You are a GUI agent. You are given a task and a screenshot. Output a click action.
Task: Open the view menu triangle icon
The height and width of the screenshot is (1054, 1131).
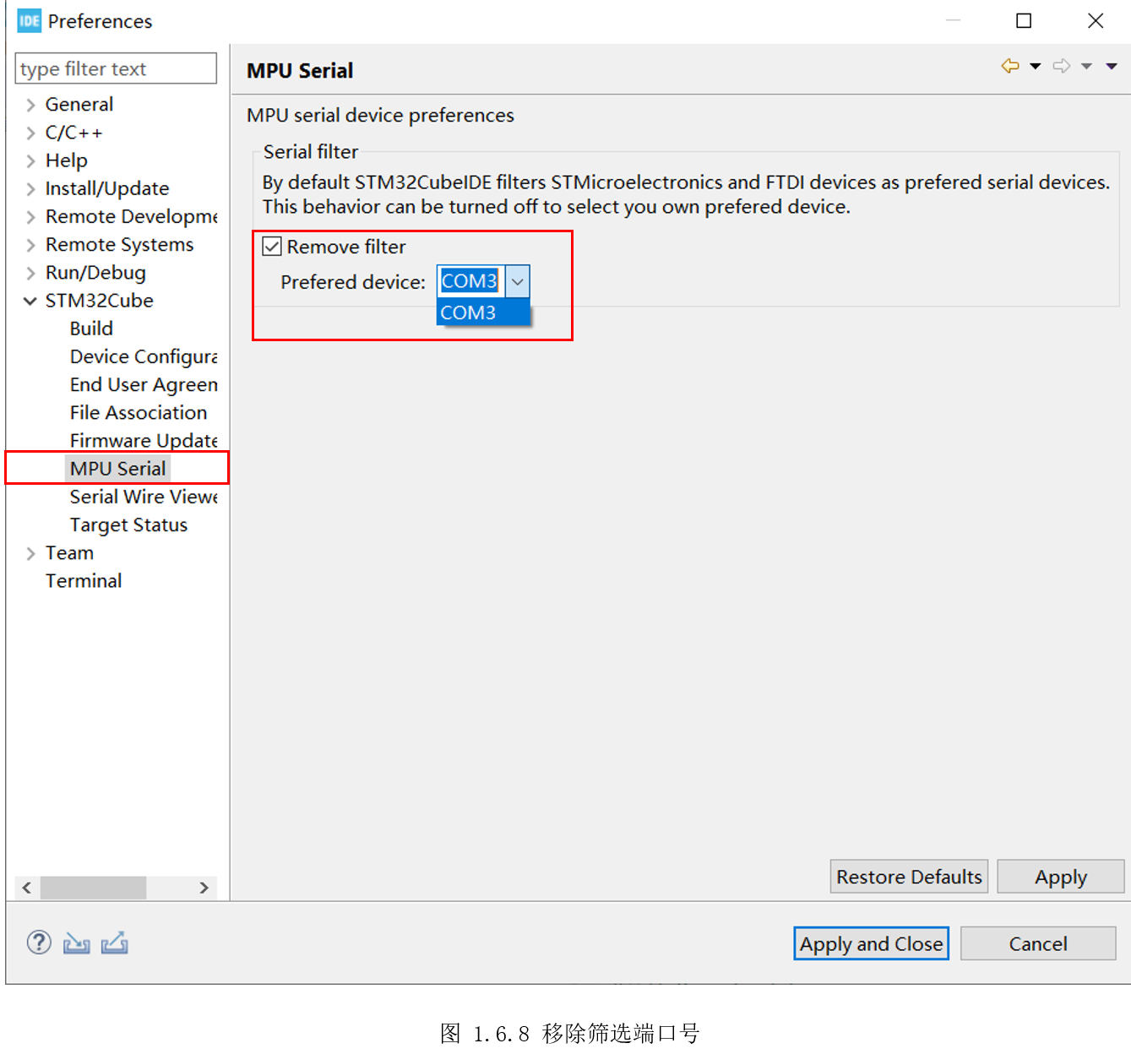click(1112, 66)
